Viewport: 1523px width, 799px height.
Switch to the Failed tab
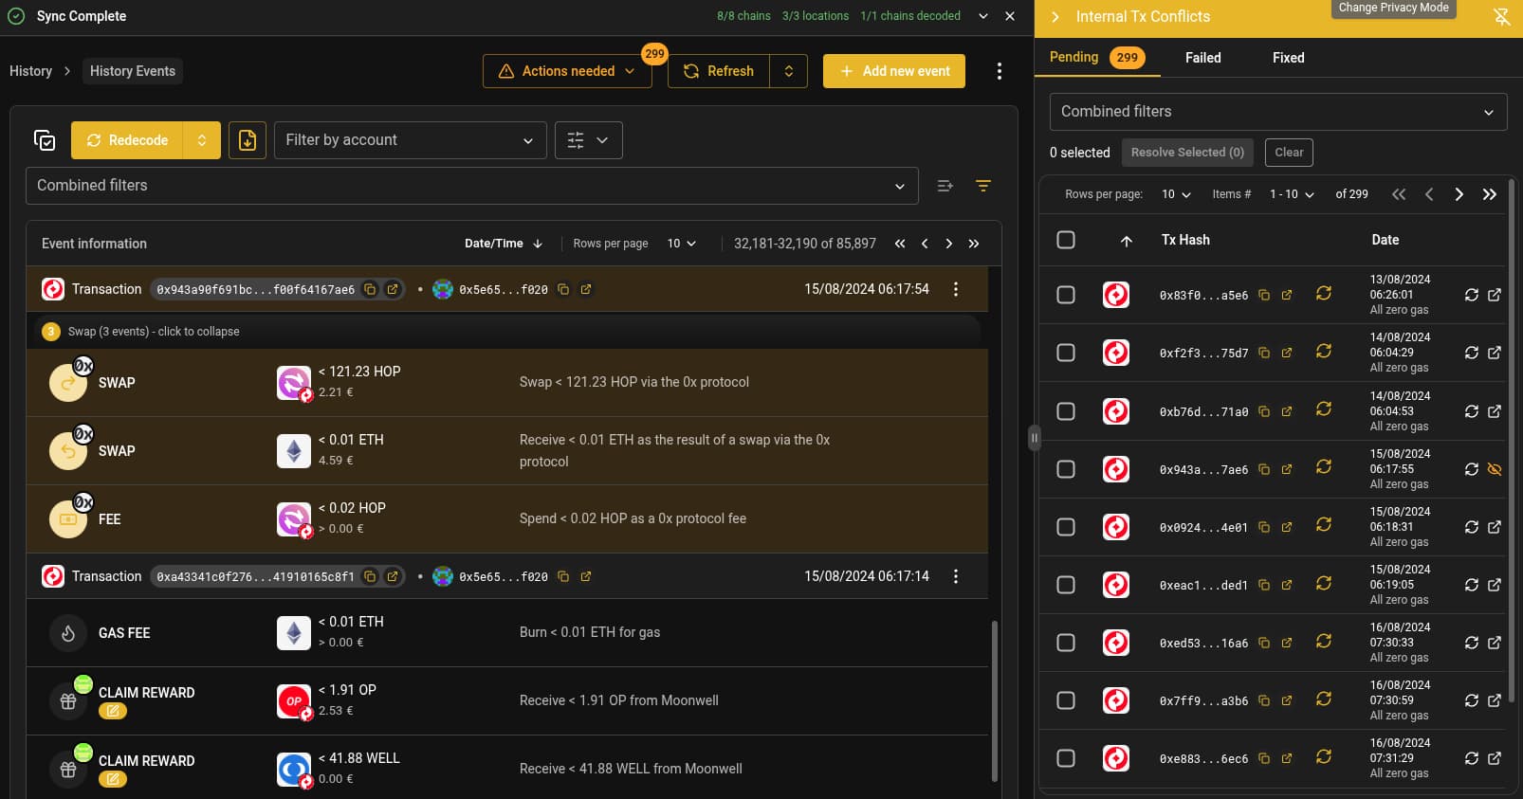tap(1202, 58)
